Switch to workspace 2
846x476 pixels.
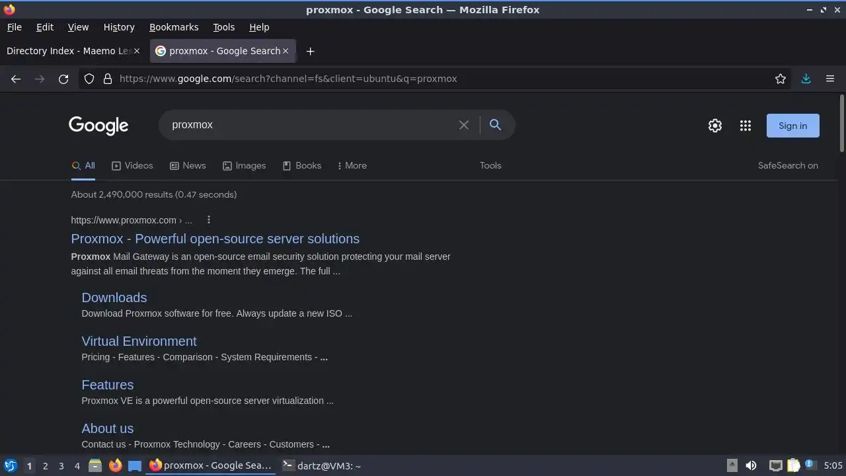45,466
